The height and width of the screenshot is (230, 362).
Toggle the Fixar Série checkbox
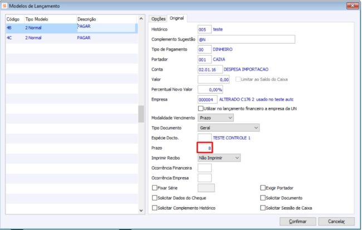tap(154, 188)
